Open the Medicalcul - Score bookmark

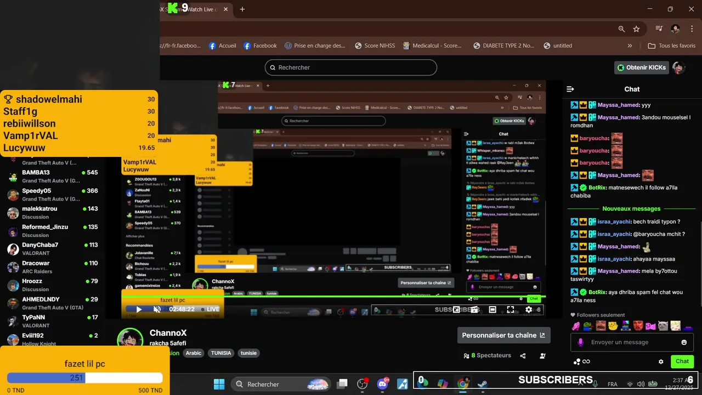tap(432, 46)
